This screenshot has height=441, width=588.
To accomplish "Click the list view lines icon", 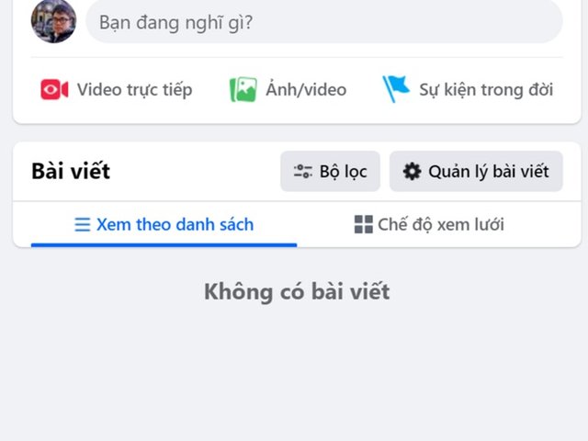I will coord(83,225).
